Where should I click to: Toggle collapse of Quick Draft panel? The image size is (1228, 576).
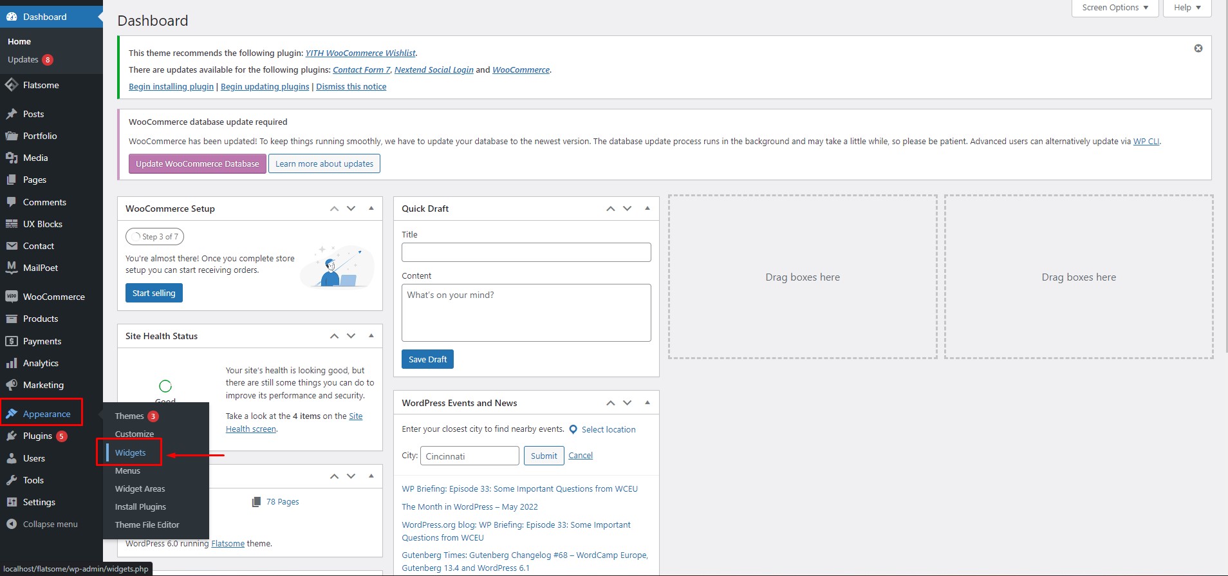pos(647,209)
